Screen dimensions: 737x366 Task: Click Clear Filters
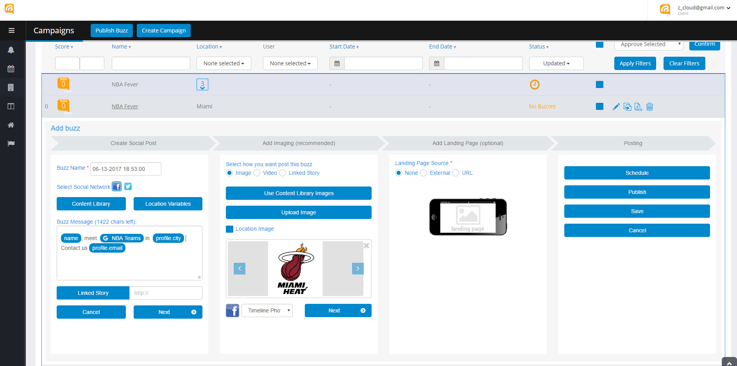684,63
